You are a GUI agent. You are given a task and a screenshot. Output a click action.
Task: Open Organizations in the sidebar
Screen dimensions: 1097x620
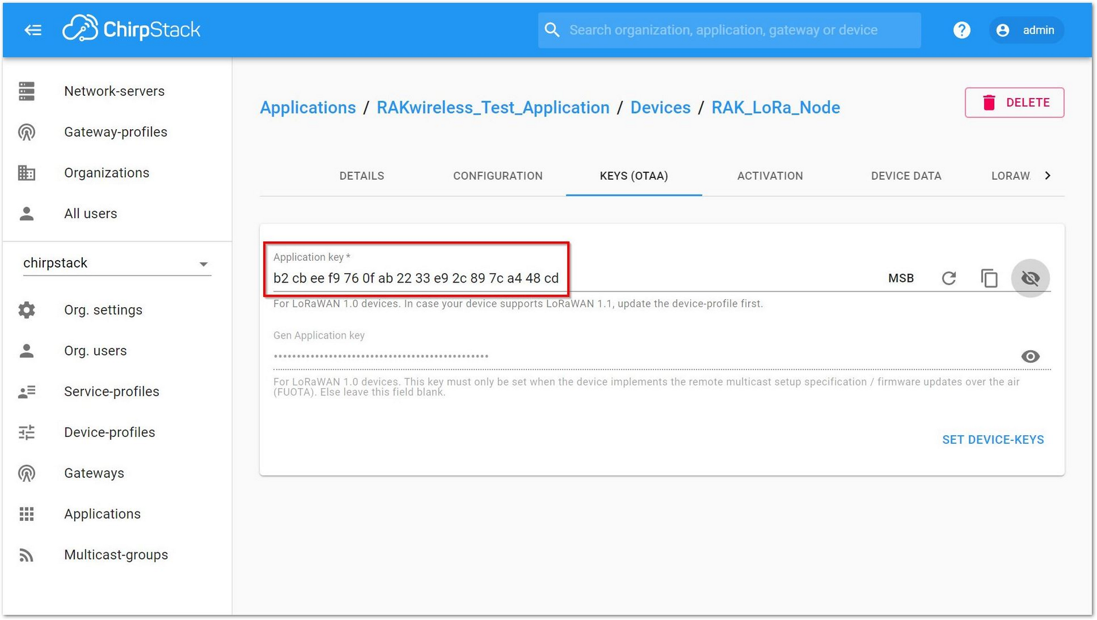117,173
